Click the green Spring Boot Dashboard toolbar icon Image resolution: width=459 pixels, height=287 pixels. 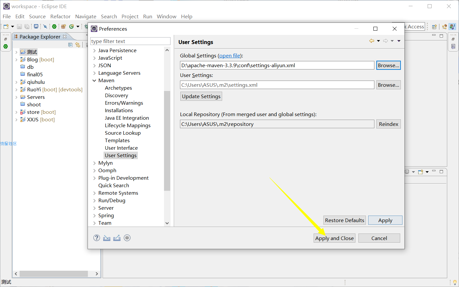(54, 26)
